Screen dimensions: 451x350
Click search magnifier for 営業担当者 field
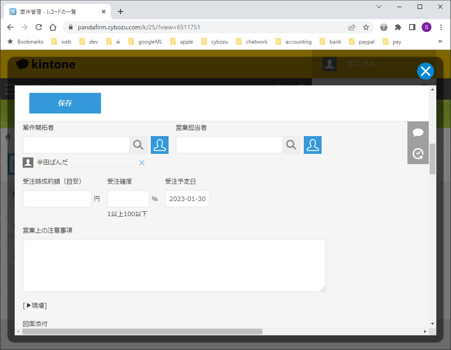coord(291,145)
